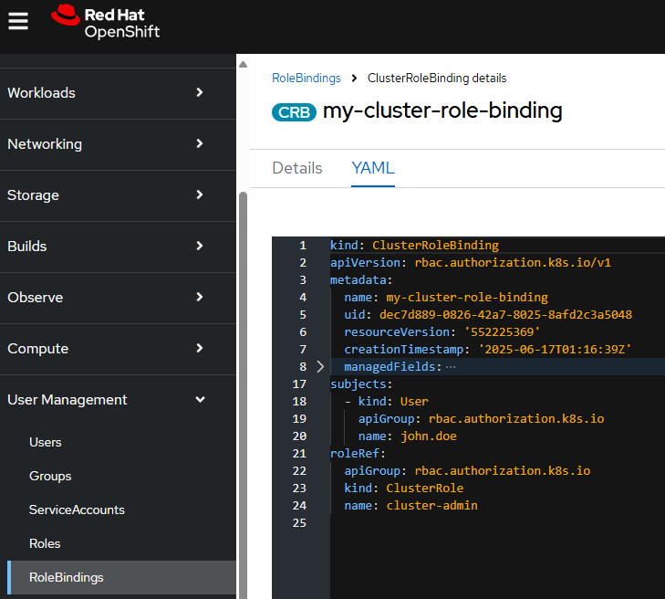Click the line 19 apiGroup value

click(516, 419)
